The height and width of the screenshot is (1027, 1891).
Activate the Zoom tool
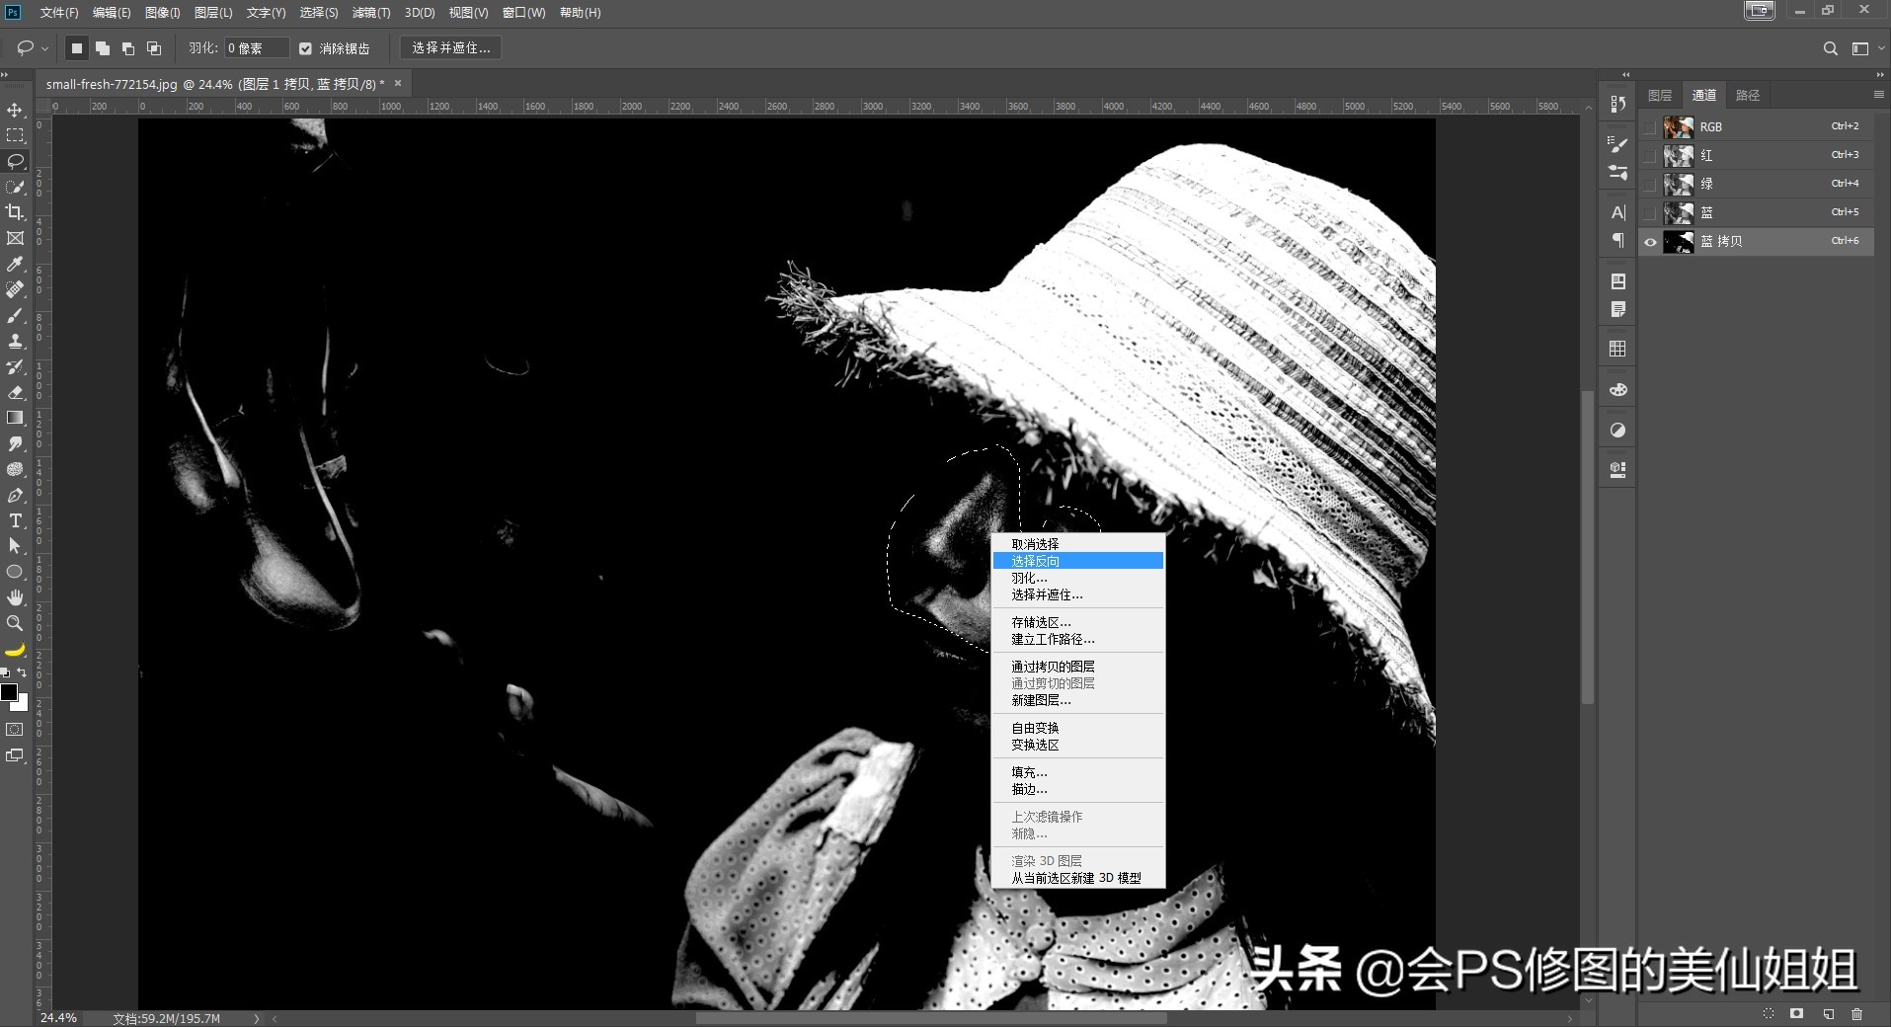click(x=15, y=623)
